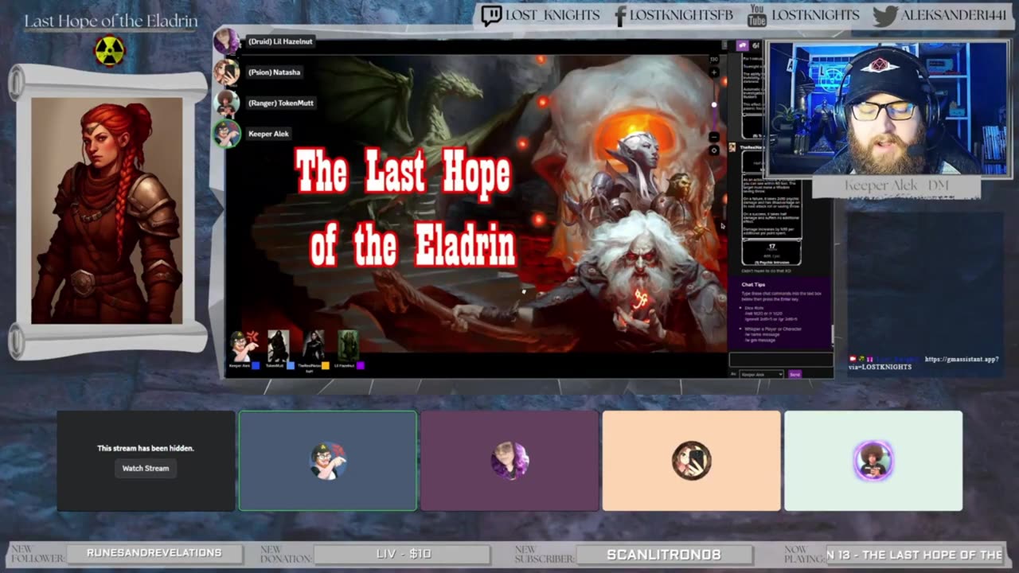Image resolution: width=1019 pixels, height=573 pixels.
Task: Click the ALEKSANDER1441 Twitter handle text
Action: (x=953, y=15)
